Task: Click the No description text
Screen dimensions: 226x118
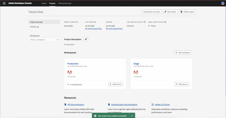Action: click(69, 44)
